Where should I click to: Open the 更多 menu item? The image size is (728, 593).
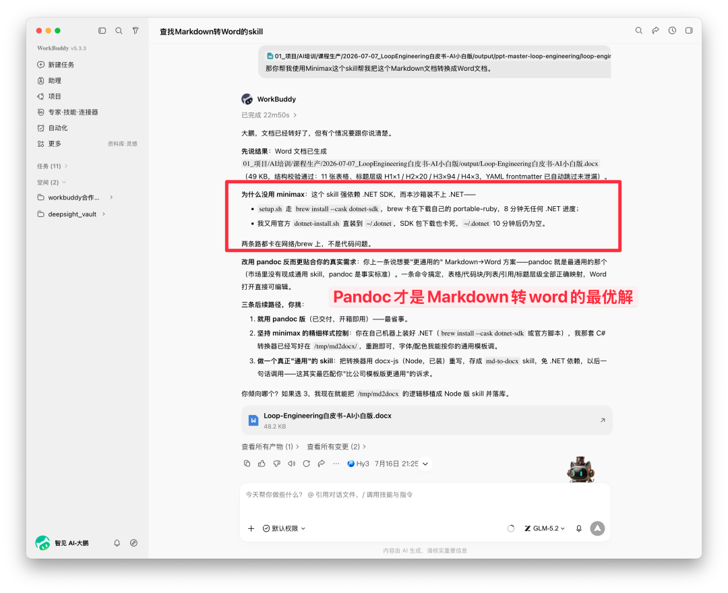49,144
